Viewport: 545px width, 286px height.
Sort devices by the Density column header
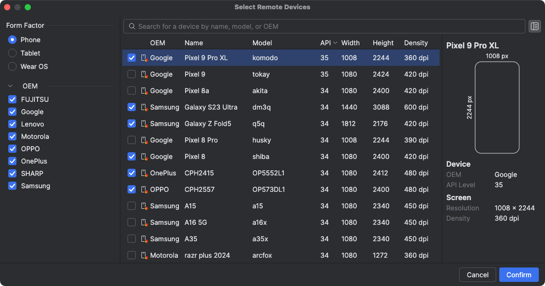coord(415,43)
